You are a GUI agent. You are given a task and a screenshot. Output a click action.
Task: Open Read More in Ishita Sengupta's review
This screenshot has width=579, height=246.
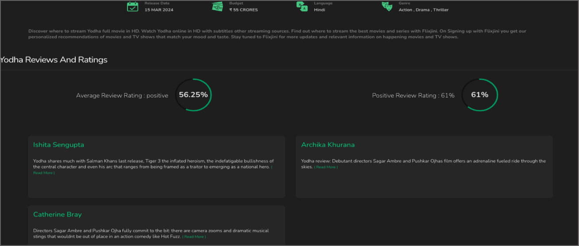click(44, 173)
